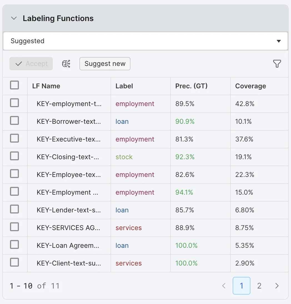
Task: Sort by LF Name column header
Action: coord(46,86)
